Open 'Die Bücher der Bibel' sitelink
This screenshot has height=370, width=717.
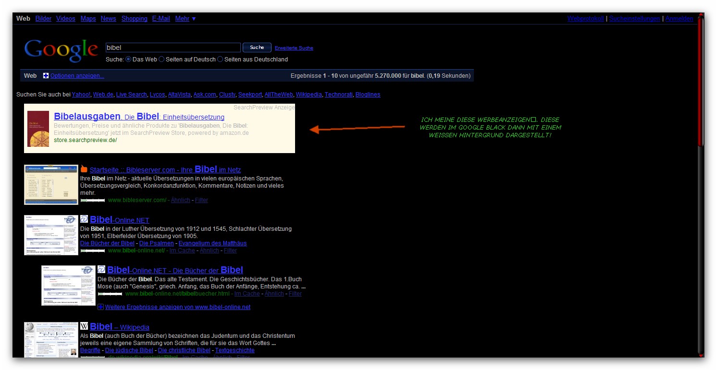[x=107, y=243]
